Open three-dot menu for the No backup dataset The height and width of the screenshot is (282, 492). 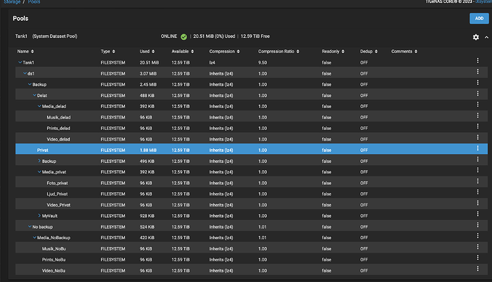tap(478, 225)
